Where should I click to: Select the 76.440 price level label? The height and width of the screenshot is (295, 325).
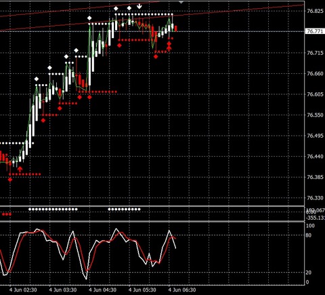click(316, 156)
